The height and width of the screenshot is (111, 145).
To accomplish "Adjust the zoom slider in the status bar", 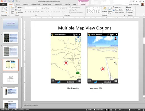I will tap(129, 110).
